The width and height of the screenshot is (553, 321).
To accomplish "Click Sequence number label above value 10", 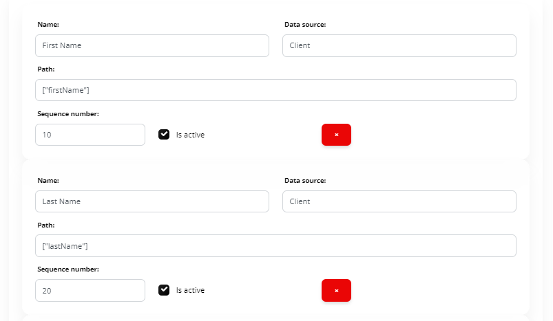I will tap(68, 114).
